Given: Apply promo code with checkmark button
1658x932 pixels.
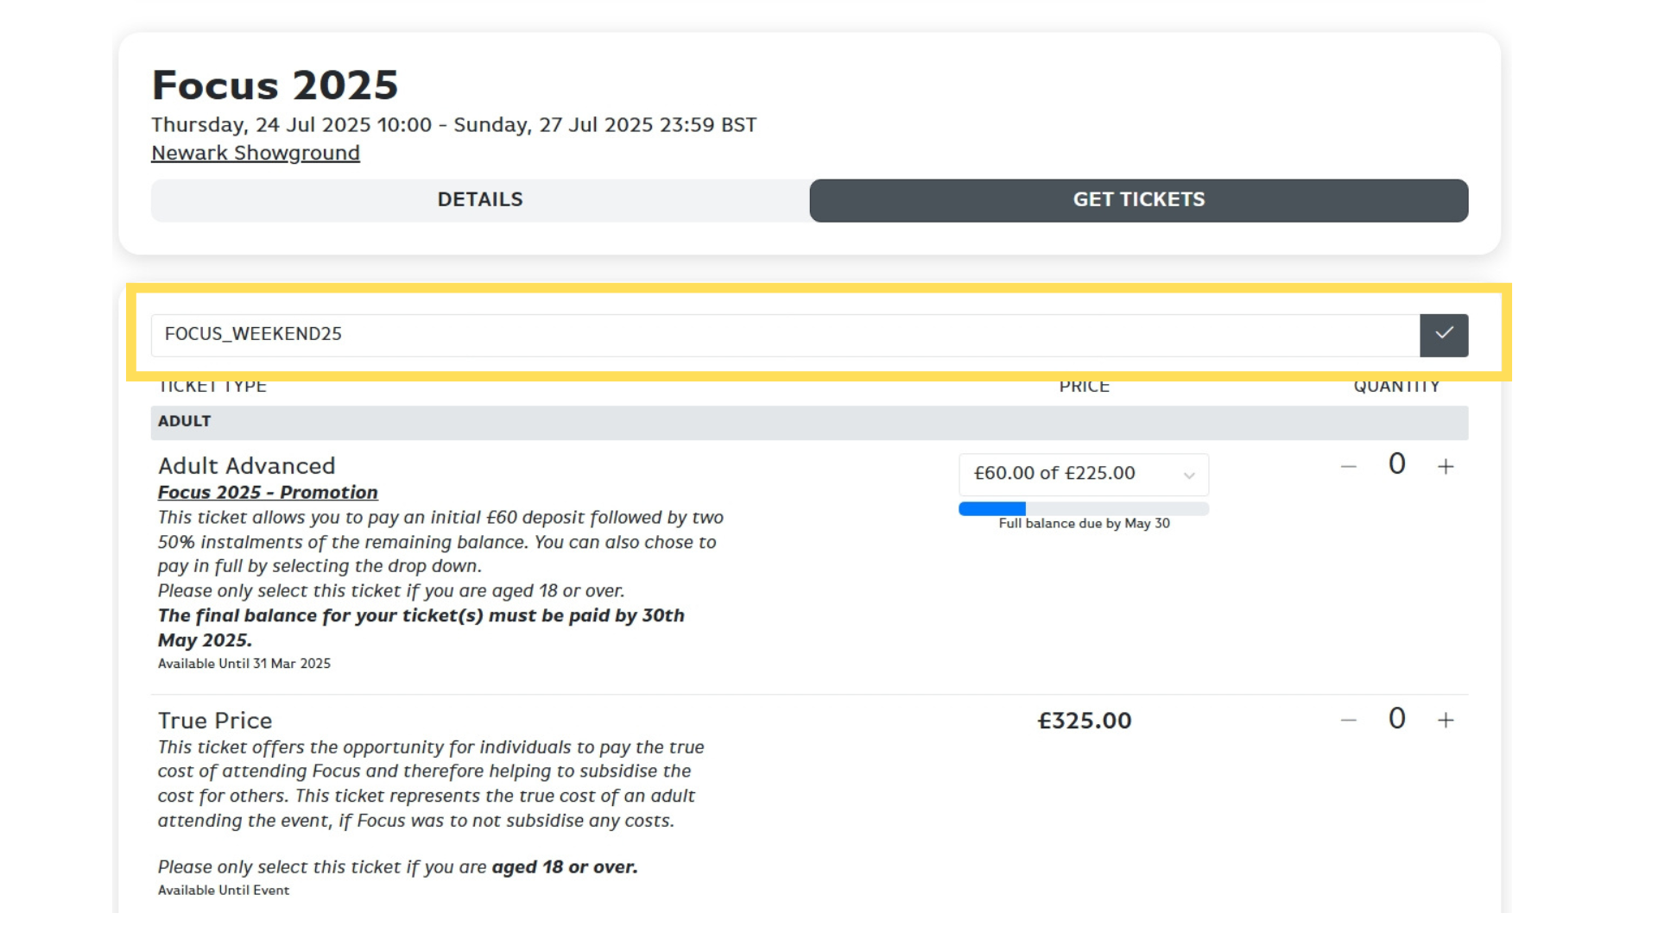Looking at the screenshot, I should (1444, 335).
